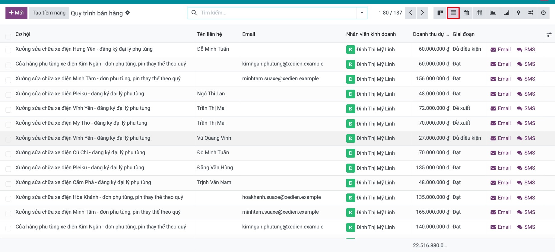The width and height of the screenshot is (555, 252).
Task: Click the 1-80 / 187 pager counter
Action: point(390,13)
